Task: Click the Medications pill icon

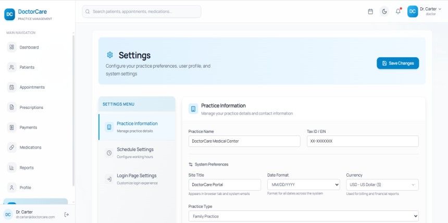Action: [x=12, y=147]
